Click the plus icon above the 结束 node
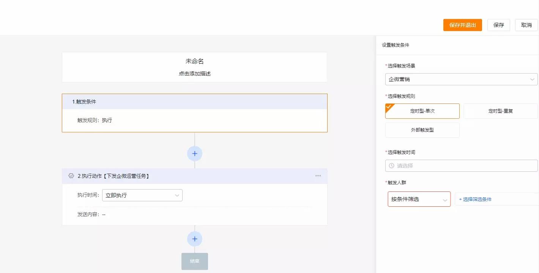Image resolution: width=539 pixels, height=273 pixels. [x=195, y=239]
